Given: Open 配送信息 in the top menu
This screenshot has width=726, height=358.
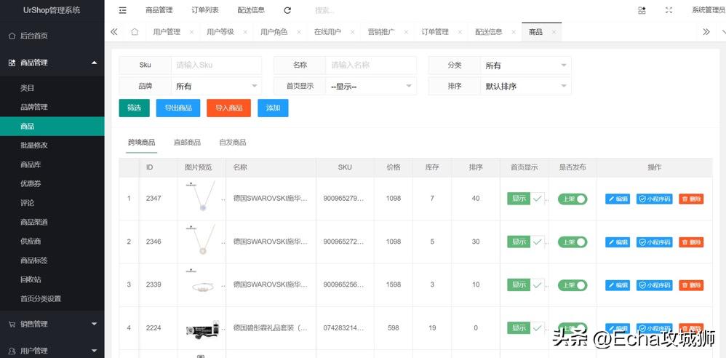Looking at the screenshot, I should coord(251,10).
